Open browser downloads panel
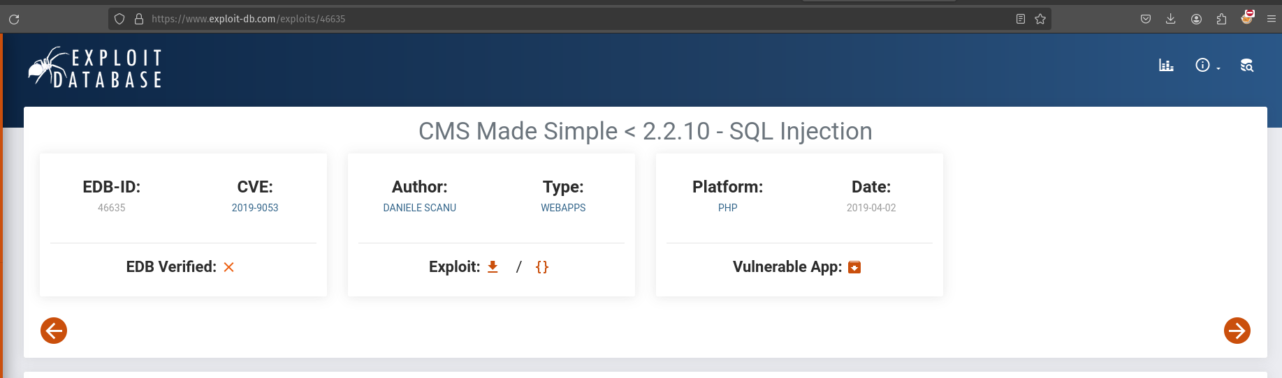Viewport: 1282px width, 378px height. pos(1171,19)
